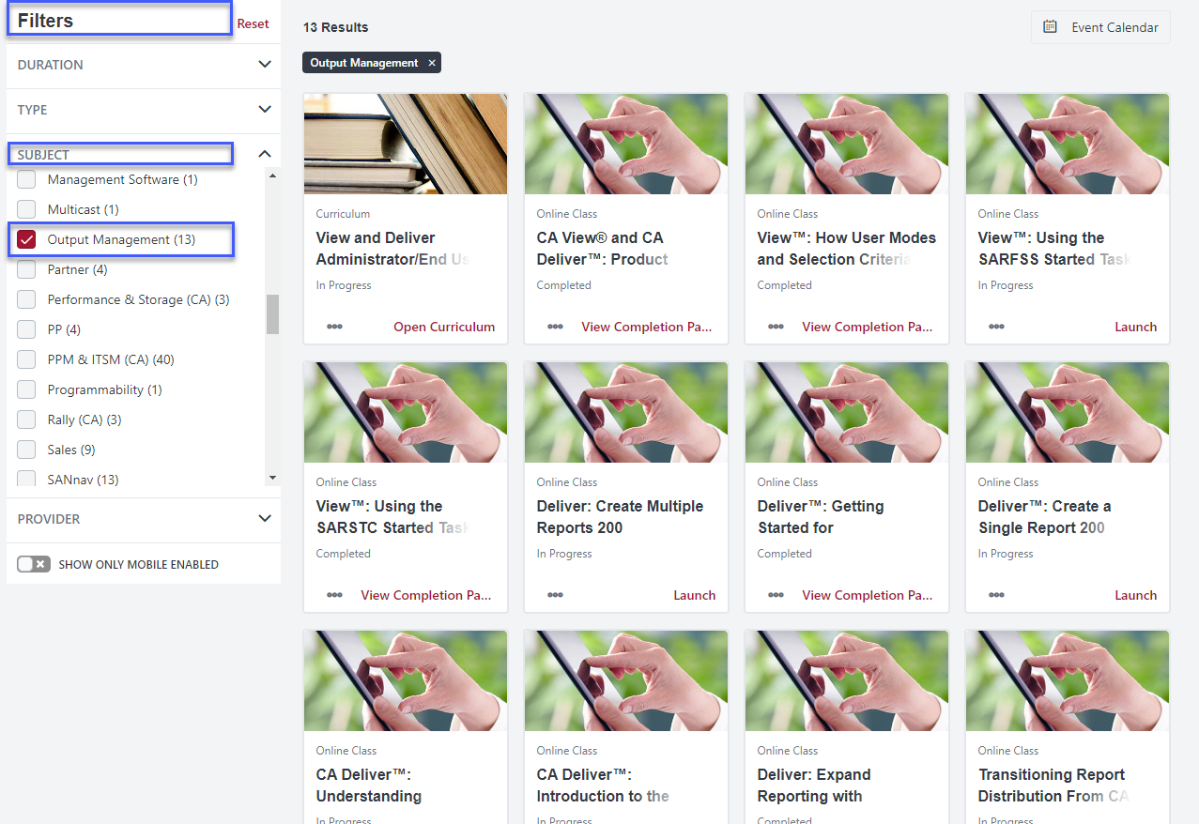Open the ellipsis menu on the Deliver™: Create a Single Report 200 card
This screenshot has height=824, width=1199.
click(996, 595)
